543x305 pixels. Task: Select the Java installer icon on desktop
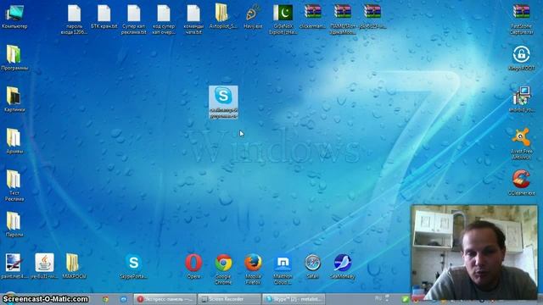click(44, 266)
